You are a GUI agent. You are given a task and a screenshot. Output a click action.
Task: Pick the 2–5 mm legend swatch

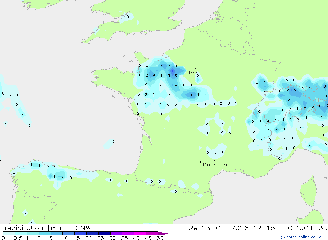click(x=45, y=233)
